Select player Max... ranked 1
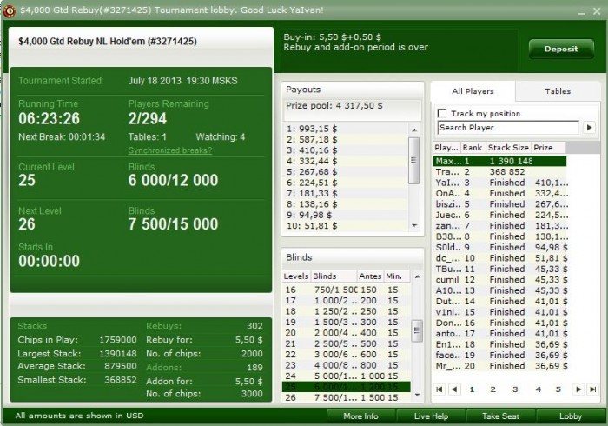The width and height of the screenshot is (608, 426). (x=499, y=161)
